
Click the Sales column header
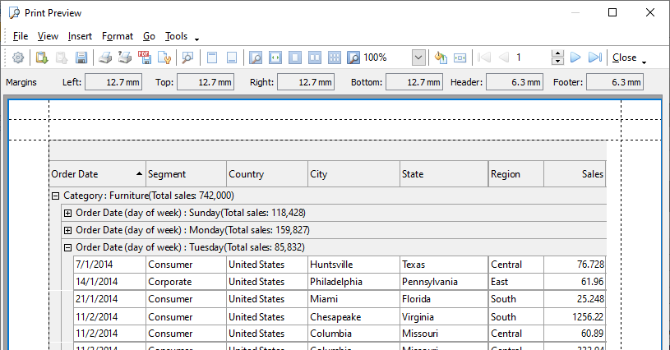[575, 174]
